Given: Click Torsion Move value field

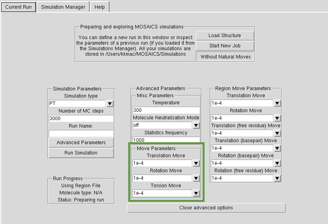Looking at the screenshot, I should pos(163,193).
